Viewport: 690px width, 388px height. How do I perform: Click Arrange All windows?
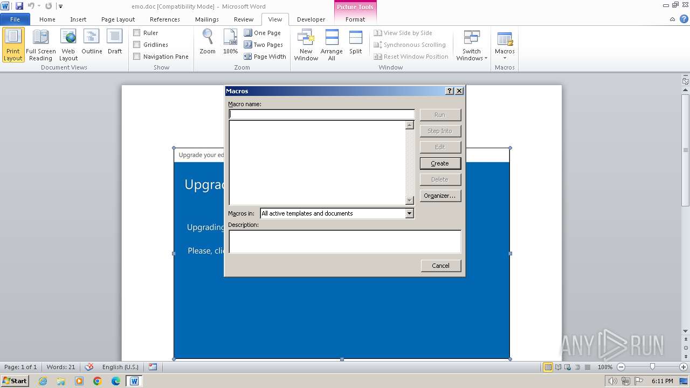[332, 45]
